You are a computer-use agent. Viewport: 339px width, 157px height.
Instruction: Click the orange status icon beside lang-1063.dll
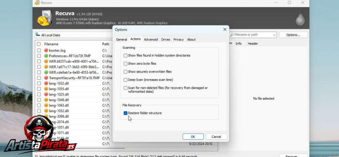point(46,105)
